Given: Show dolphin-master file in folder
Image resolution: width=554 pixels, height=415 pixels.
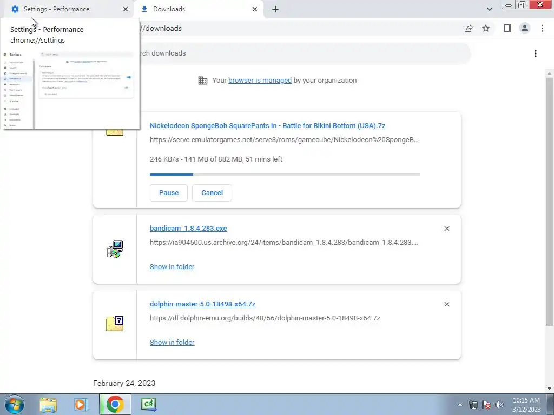Looking at the screenshot, I should click(172, 342).
